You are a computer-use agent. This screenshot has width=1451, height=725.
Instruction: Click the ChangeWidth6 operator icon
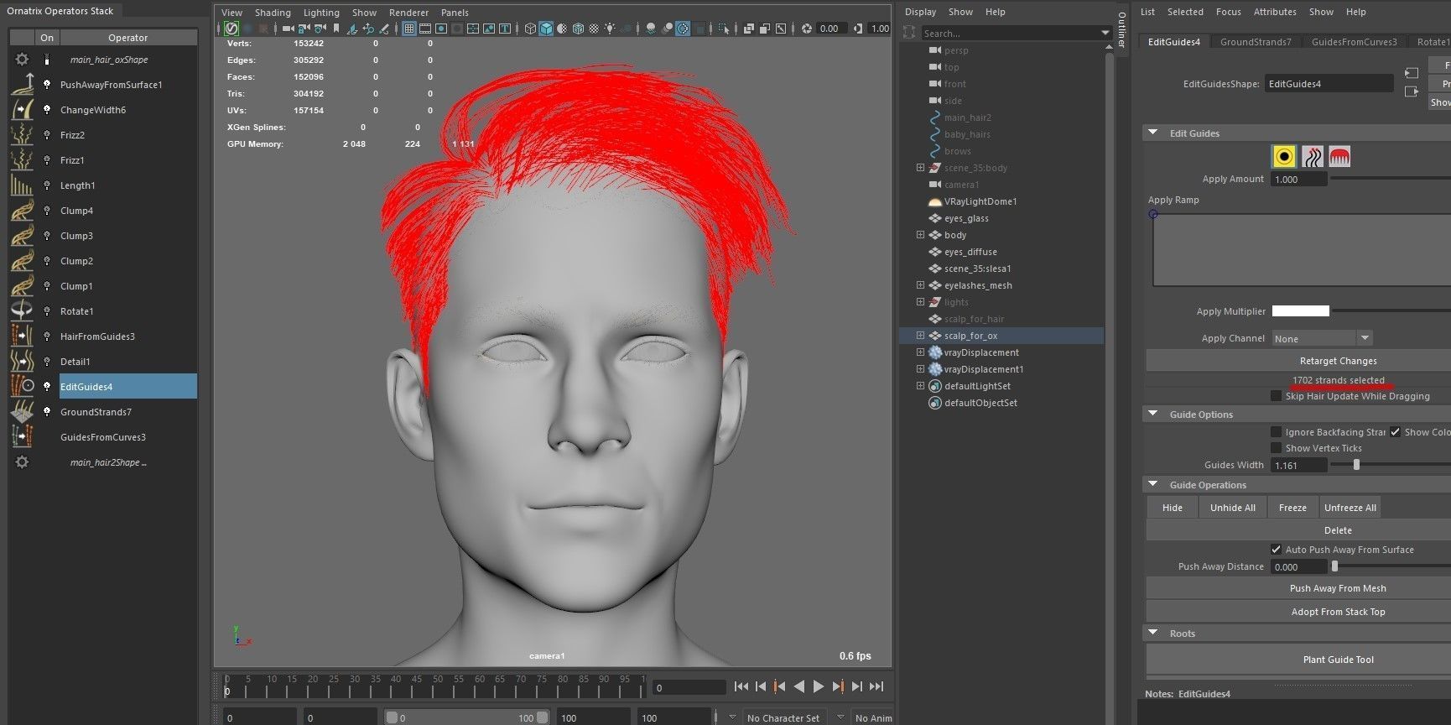click(23, 109)
